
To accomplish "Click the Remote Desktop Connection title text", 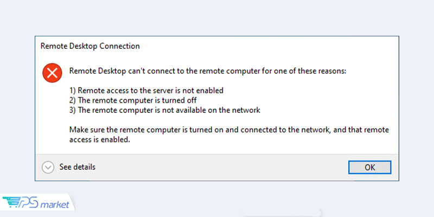I will 90,46.
